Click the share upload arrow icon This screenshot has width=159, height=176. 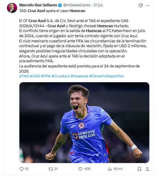pos(147,169)
